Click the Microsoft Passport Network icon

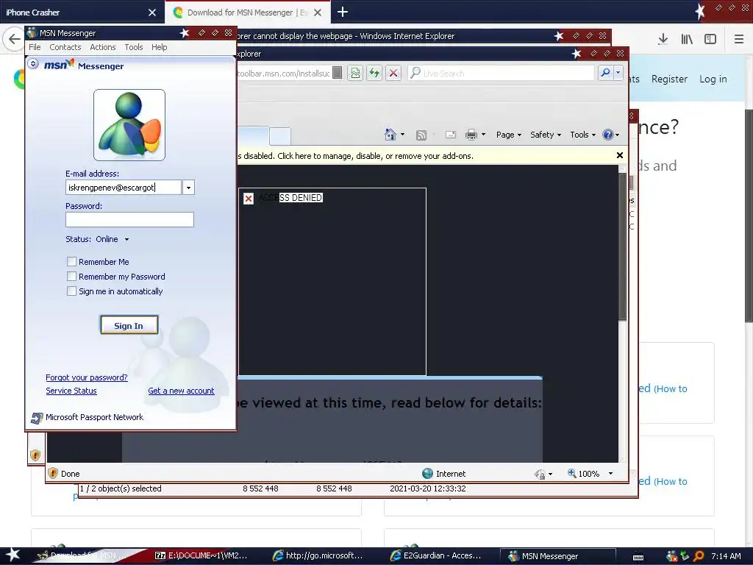pyautogui.click(x=37, y=418)
